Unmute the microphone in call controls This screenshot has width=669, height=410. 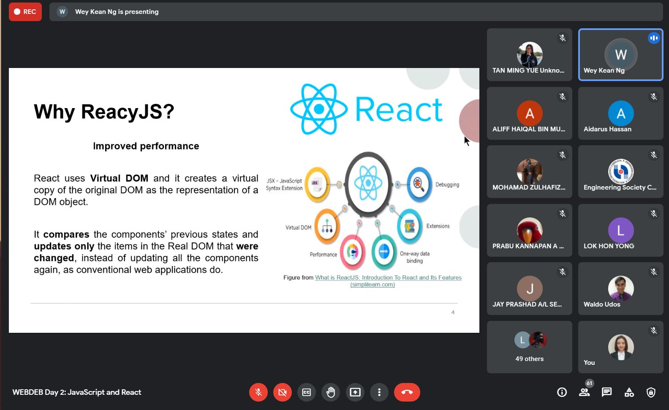(x=258, y=392)
